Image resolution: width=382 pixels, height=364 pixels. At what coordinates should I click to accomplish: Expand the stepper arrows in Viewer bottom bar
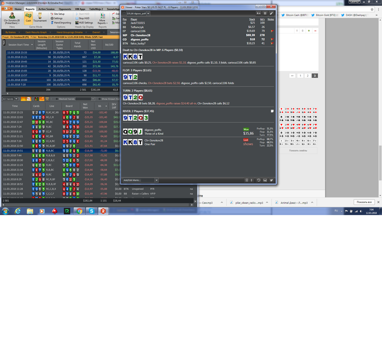point(252,180)
